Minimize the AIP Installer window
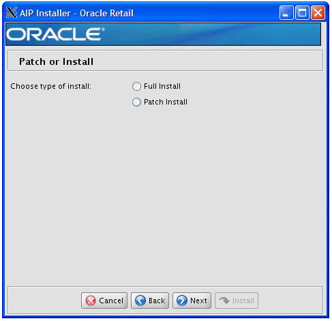Screen dimensions: 332x321 (x=286, y=13)
